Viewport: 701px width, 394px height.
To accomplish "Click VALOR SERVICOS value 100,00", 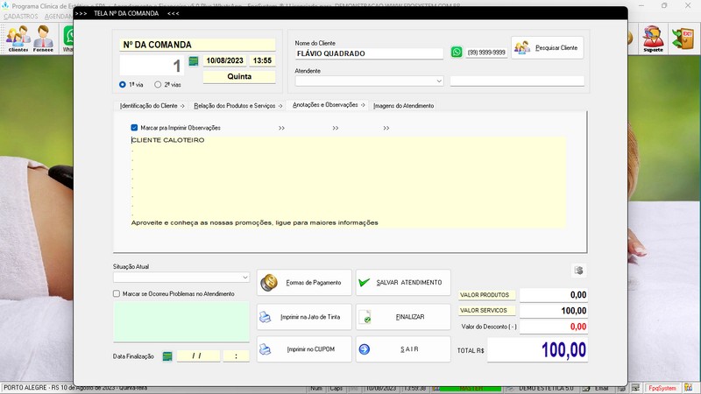I will click(x=554, y=311).
